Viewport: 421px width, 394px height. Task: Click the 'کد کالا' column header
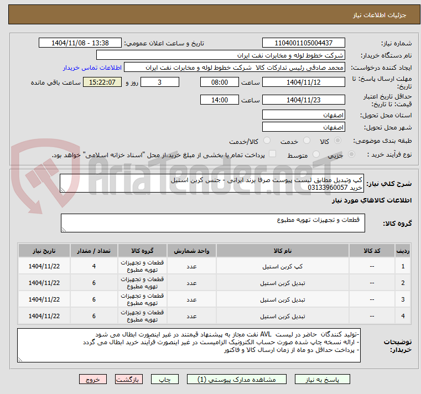pos(372,251)
